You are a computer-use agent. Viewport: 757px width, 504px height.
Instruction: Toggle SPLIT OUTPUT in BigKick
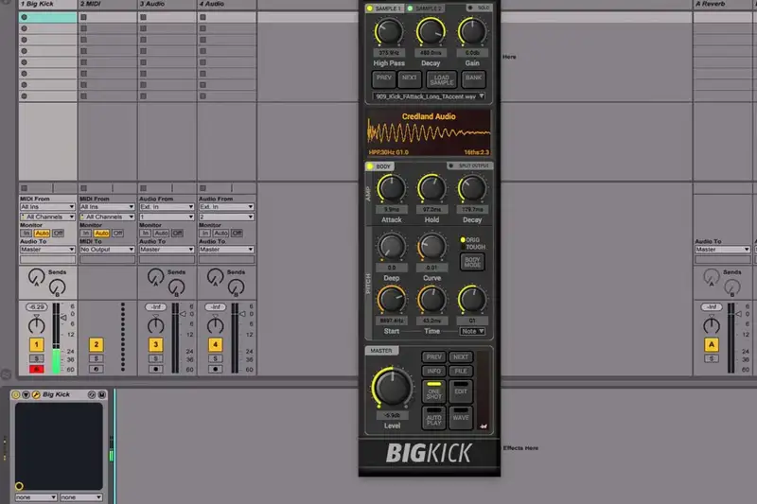coord(468,165)
